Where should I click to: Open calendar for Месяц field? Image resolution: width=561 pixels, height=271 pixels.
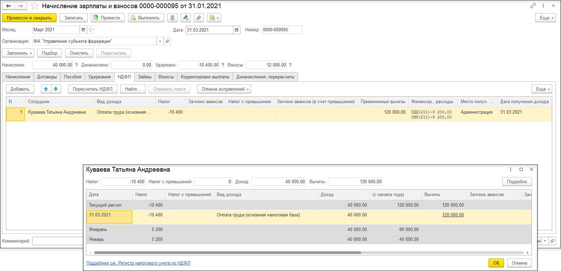click(83, 30)
